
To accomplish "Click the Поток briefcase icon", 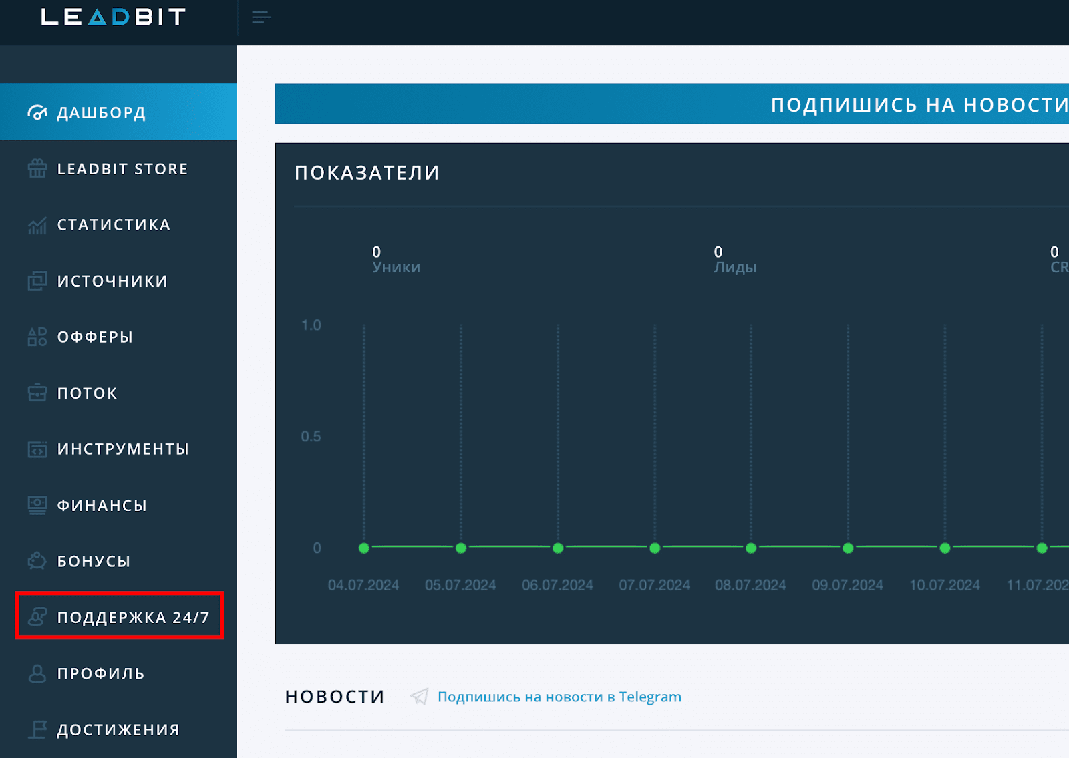I will (x=37, y=393).
